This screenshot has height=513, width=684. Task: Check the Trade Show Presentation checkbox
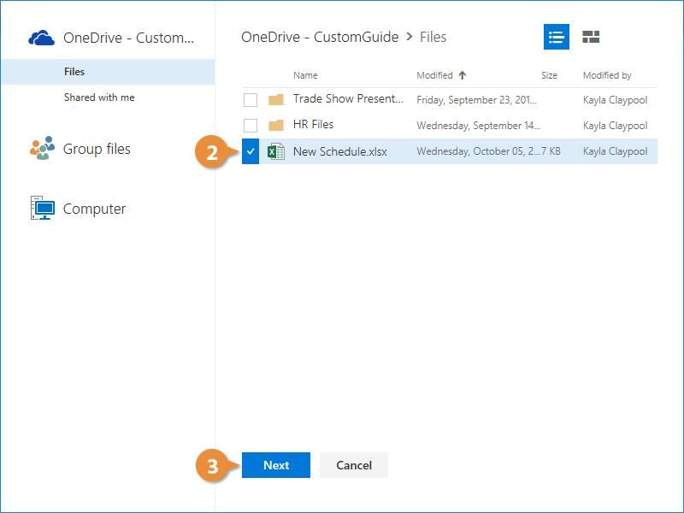click(251, 100)
